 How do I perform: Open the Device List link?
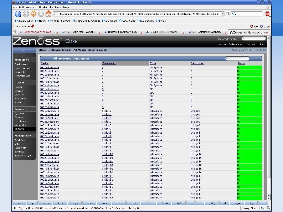pyautogui.click(x=21, y=72)
